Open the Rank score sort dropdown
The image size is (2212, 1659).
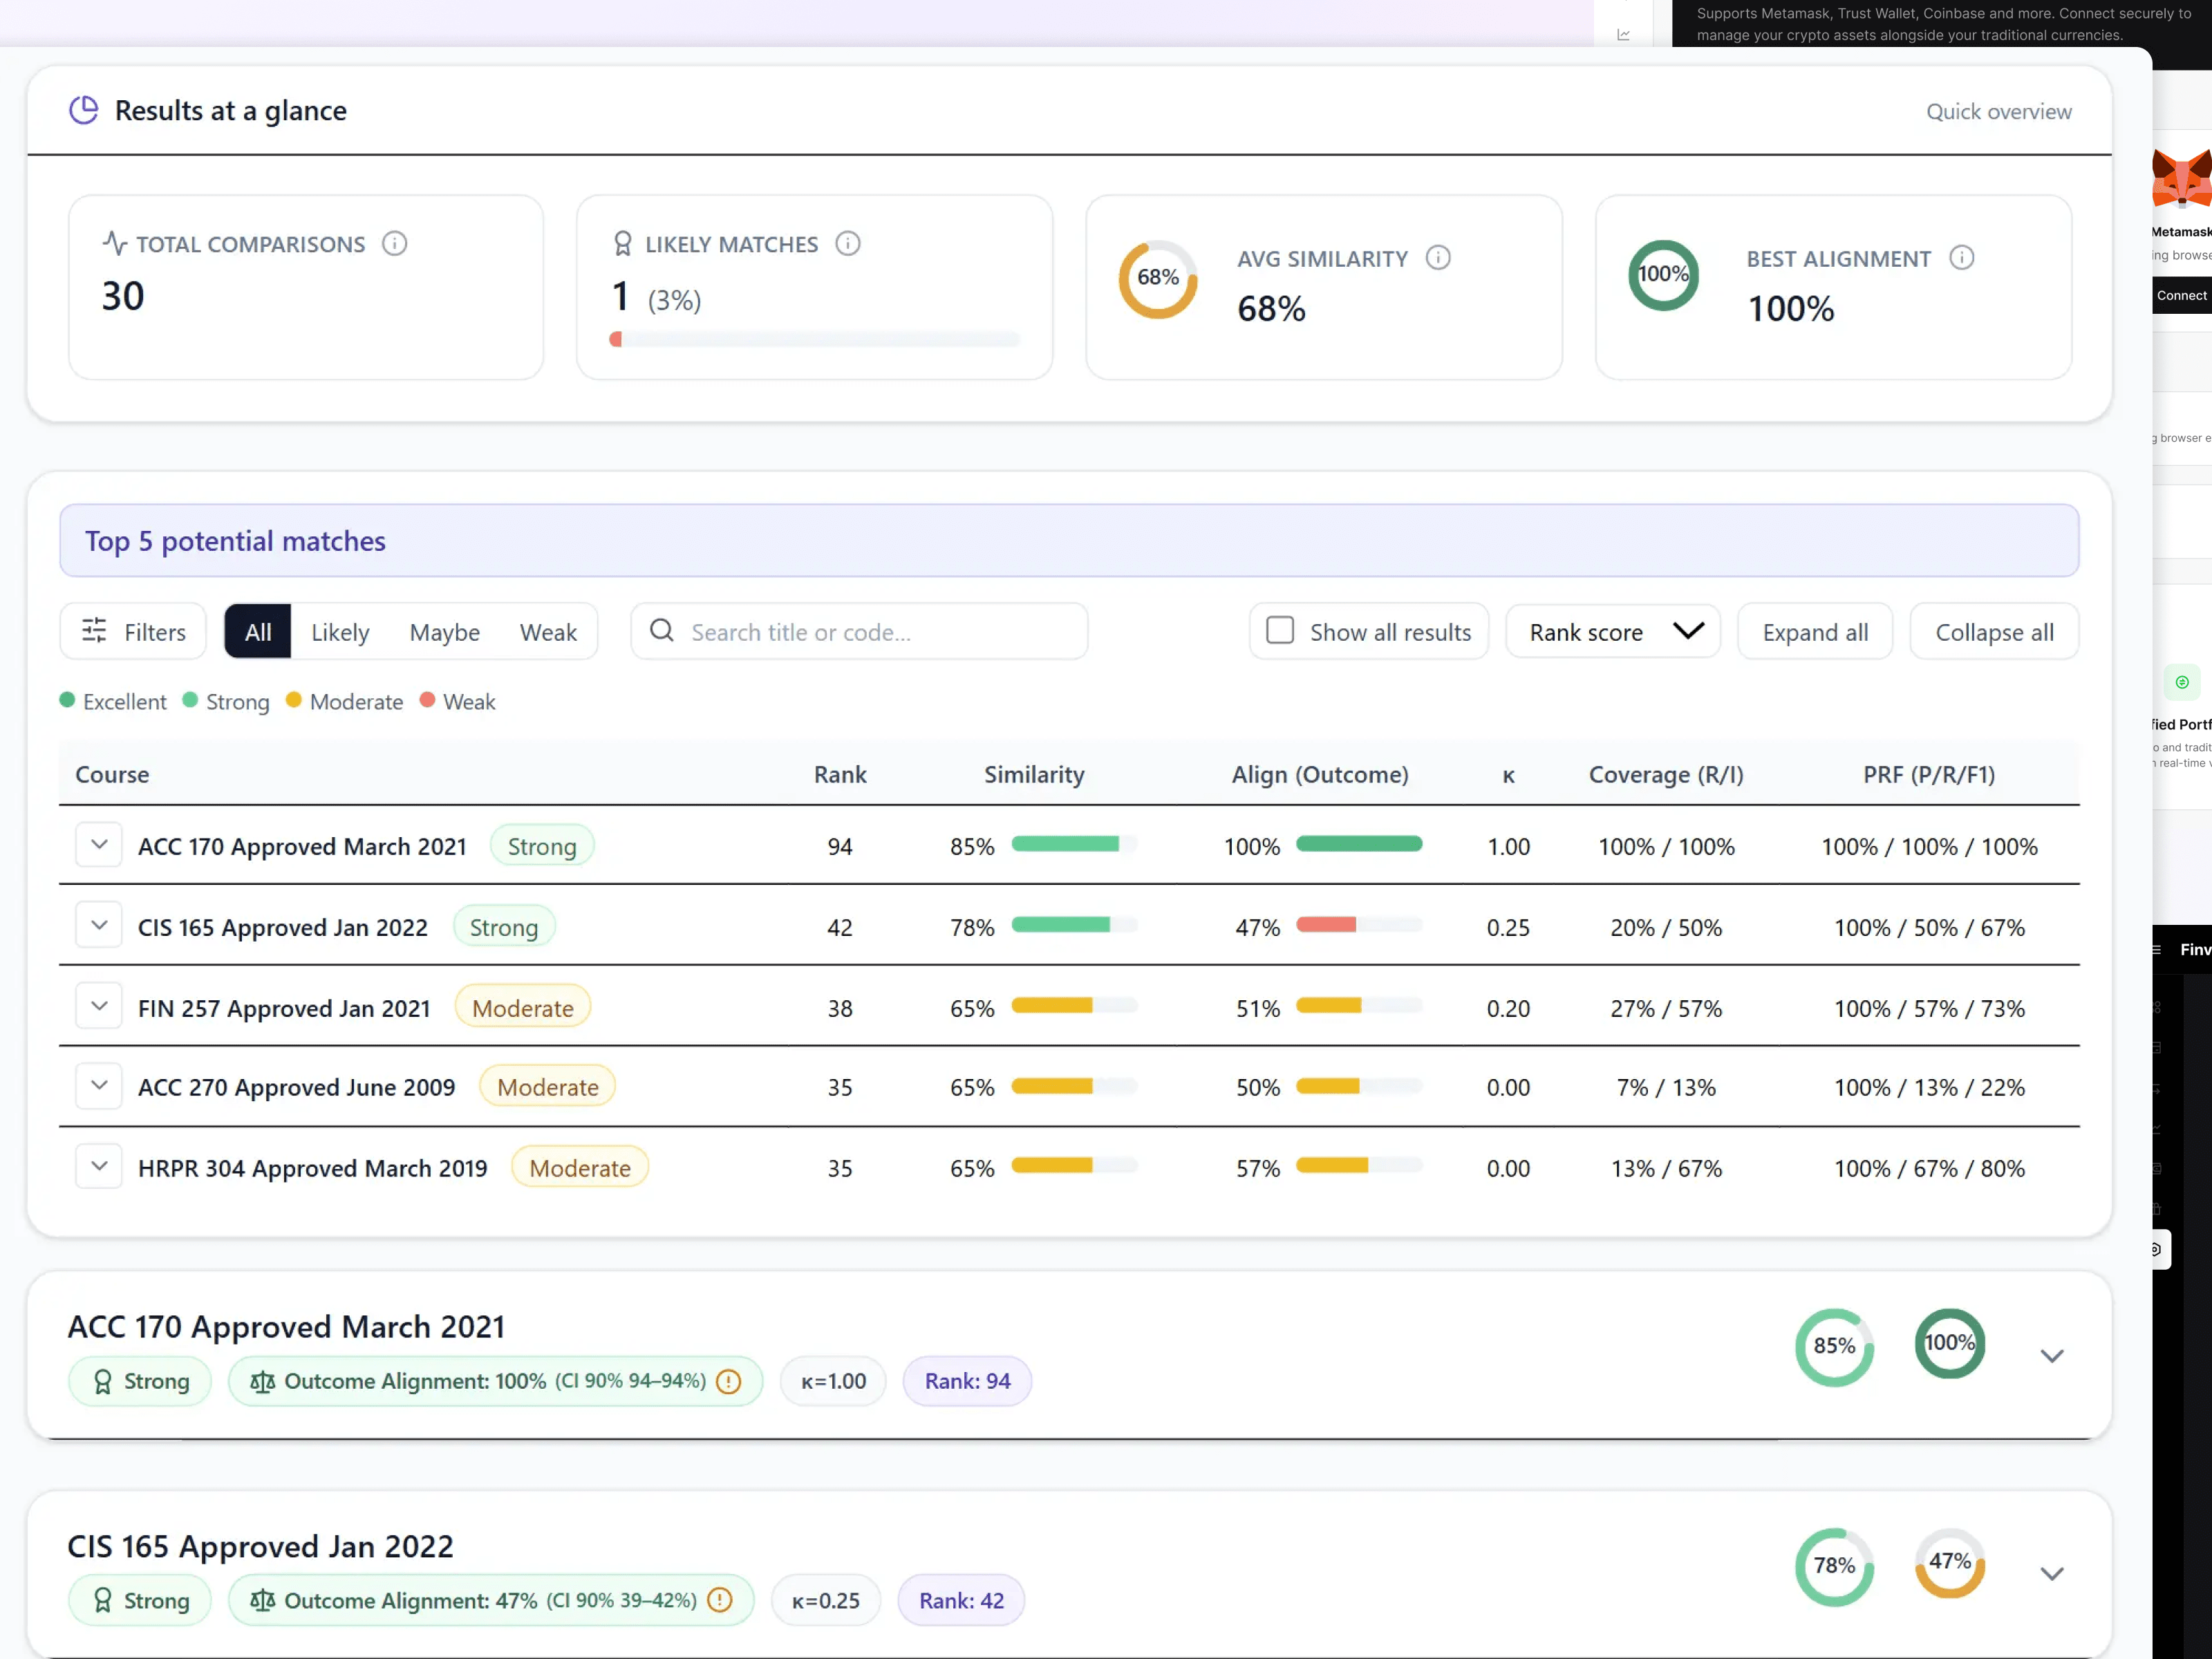(x=1611, y=631)
